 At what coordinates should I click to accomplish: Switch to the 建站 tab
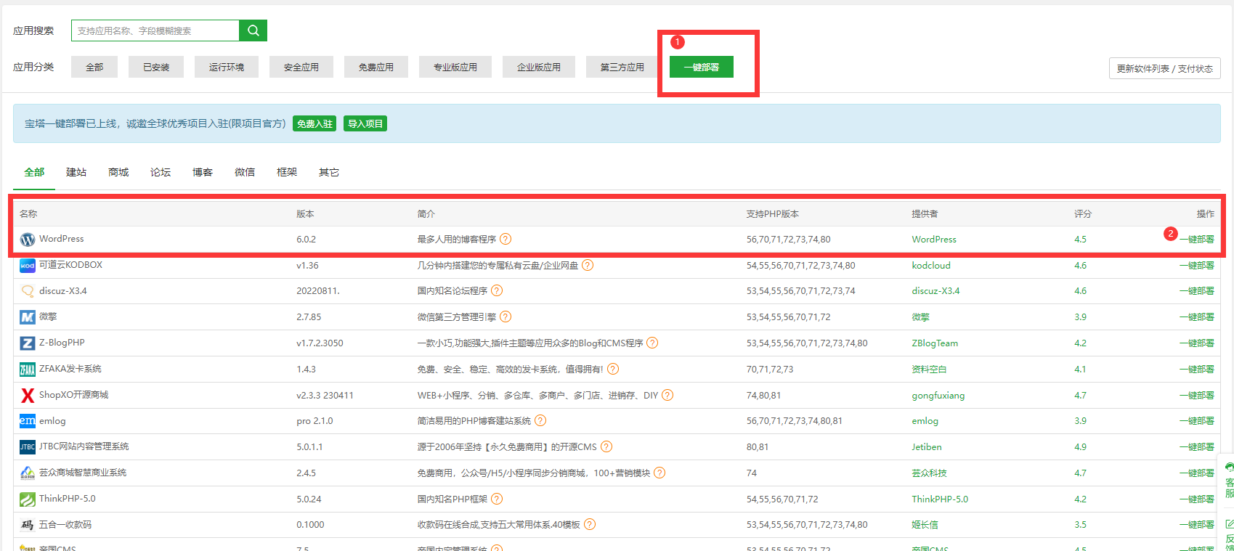[76, 172]
